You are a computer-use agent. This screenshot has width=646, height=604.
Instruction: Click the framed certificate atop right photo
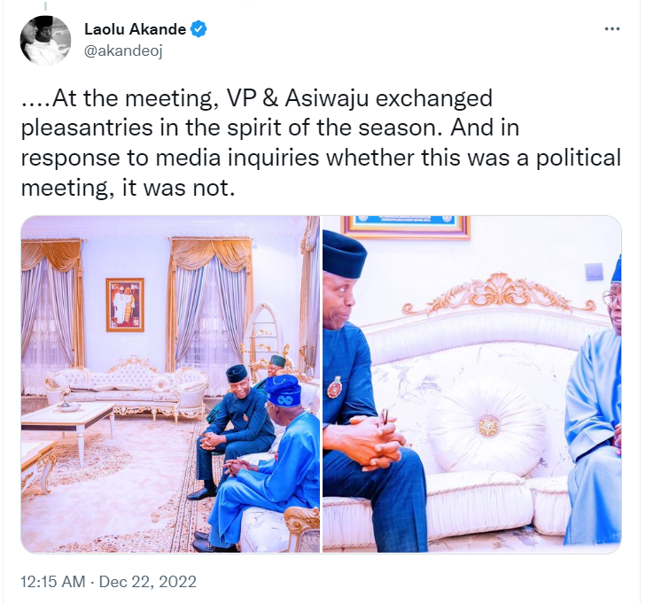[x=405, y=228]
